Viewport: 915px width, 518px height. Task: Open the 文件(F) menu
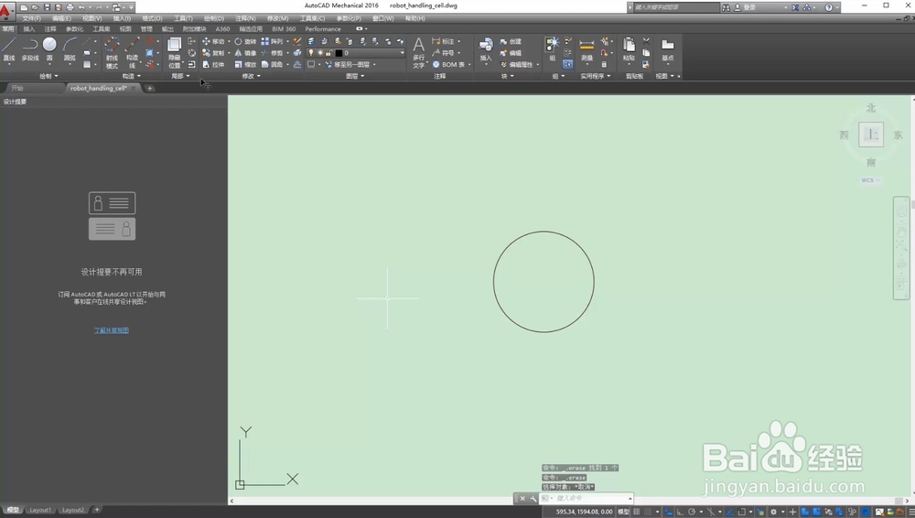coord(31,18)
